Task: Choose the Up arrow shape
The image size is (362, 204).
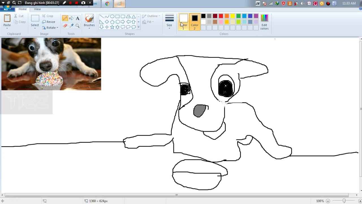Action: 133,22
